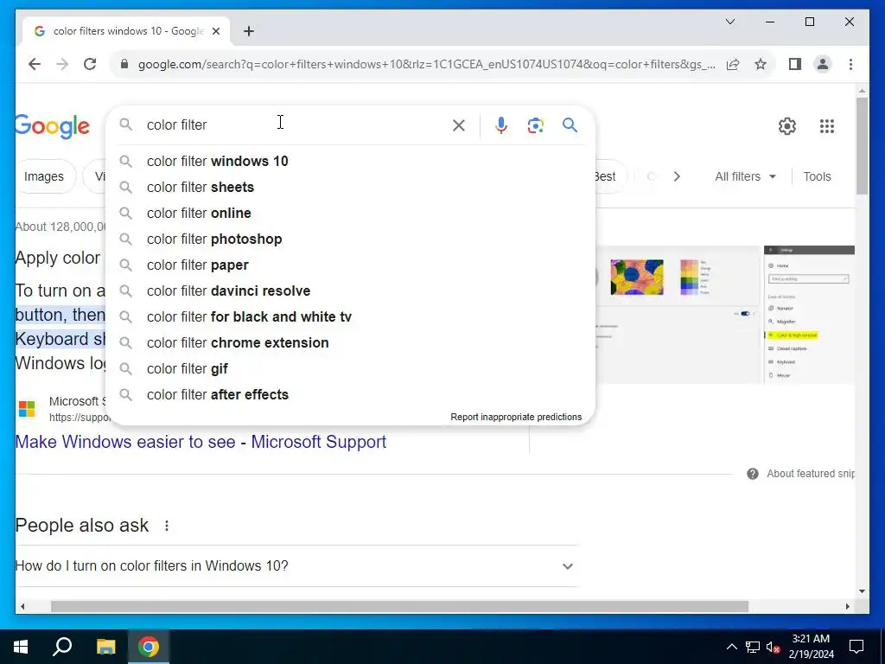The height and width of the screenshot is (664, 885).
Task: Share this page via share icon
Action: [x=733, y=64]
